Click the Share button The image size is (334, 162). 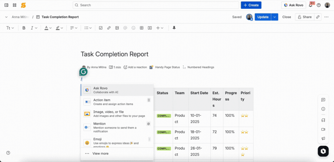[305, 17]
